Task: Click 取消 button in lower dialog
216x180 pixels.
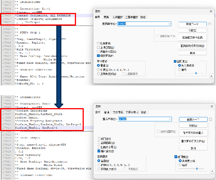Action: pos(193,148)
